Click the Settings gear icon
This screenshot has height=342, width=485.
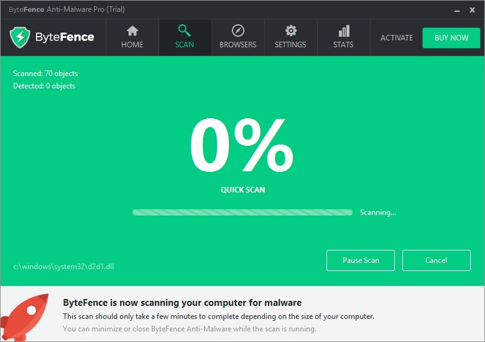[x=291, y=31]
